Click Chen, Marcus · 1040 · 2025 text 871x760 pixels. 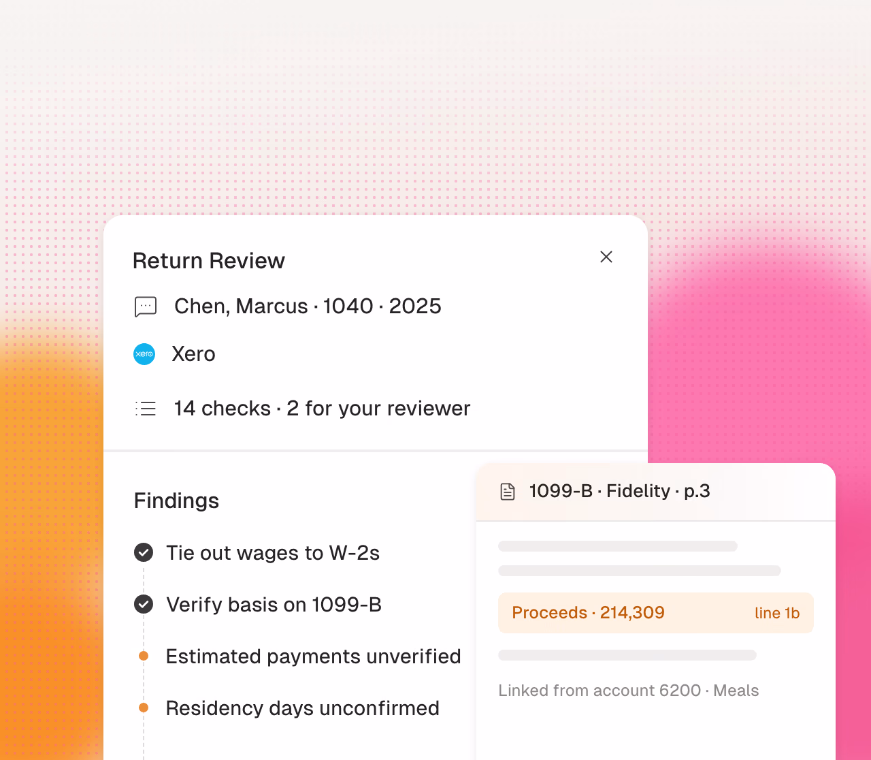[308, 306]
